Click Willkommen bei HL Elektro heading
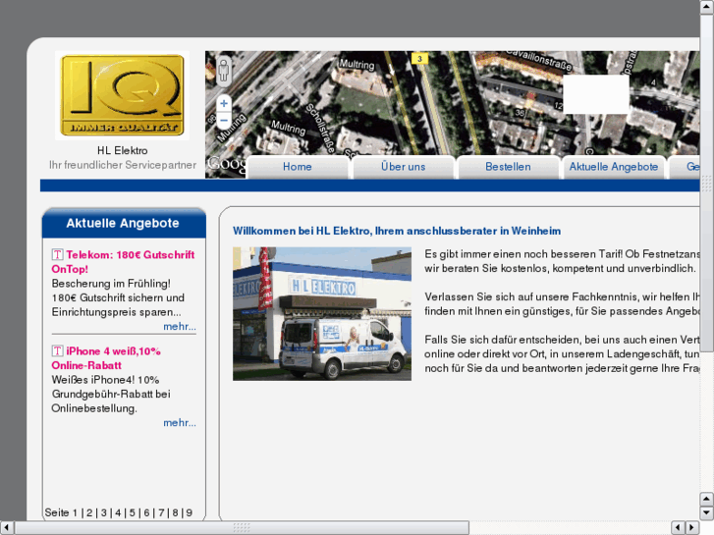Screen dimensions: 714x535 click(397, 231)
